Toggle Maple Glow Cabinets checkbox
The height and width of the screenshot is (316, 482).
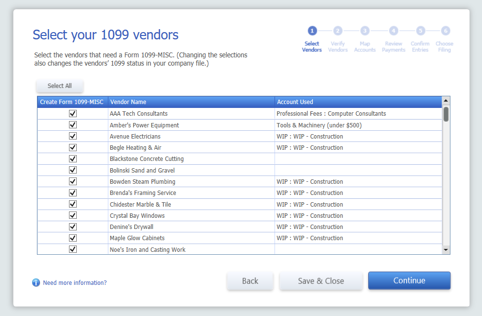point(73,238)
